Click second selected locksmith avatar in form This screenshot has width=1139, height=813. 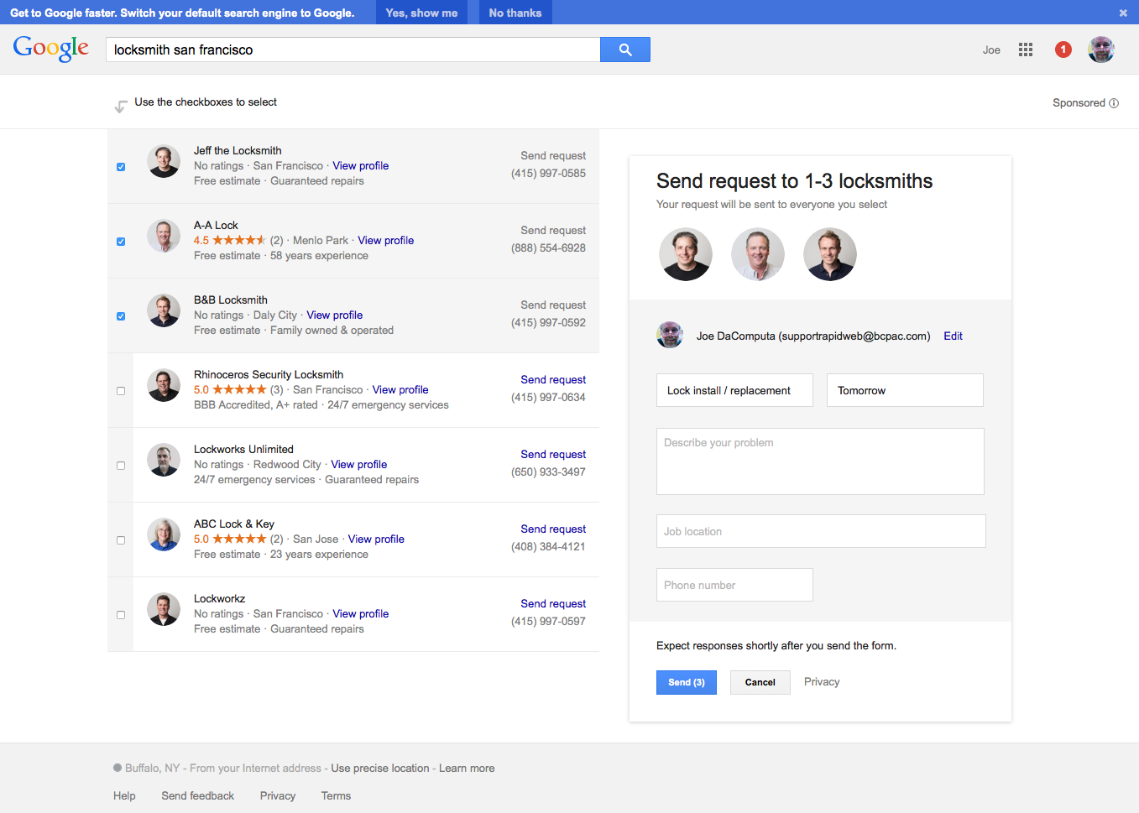point(758,254)
